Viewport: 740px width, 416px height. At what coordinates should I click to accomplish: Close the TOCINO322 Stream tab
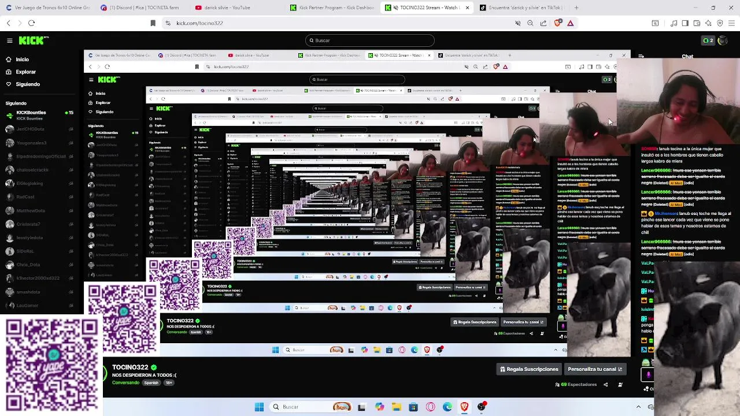pos(467,8)
